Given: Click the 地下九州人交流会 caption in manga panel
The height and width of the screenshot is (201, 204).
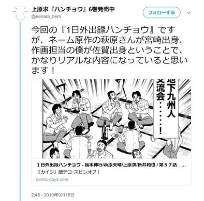Looking at the screenshot, I should click(166, 107).
